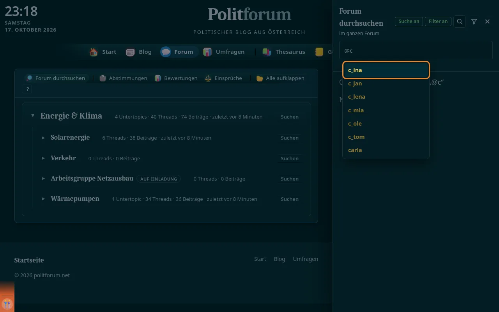Open the footer Umfragen link

[x=306, y=259]
